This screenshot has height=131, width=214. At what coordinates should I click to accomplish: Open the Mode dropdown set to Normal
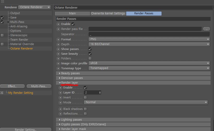146,102
